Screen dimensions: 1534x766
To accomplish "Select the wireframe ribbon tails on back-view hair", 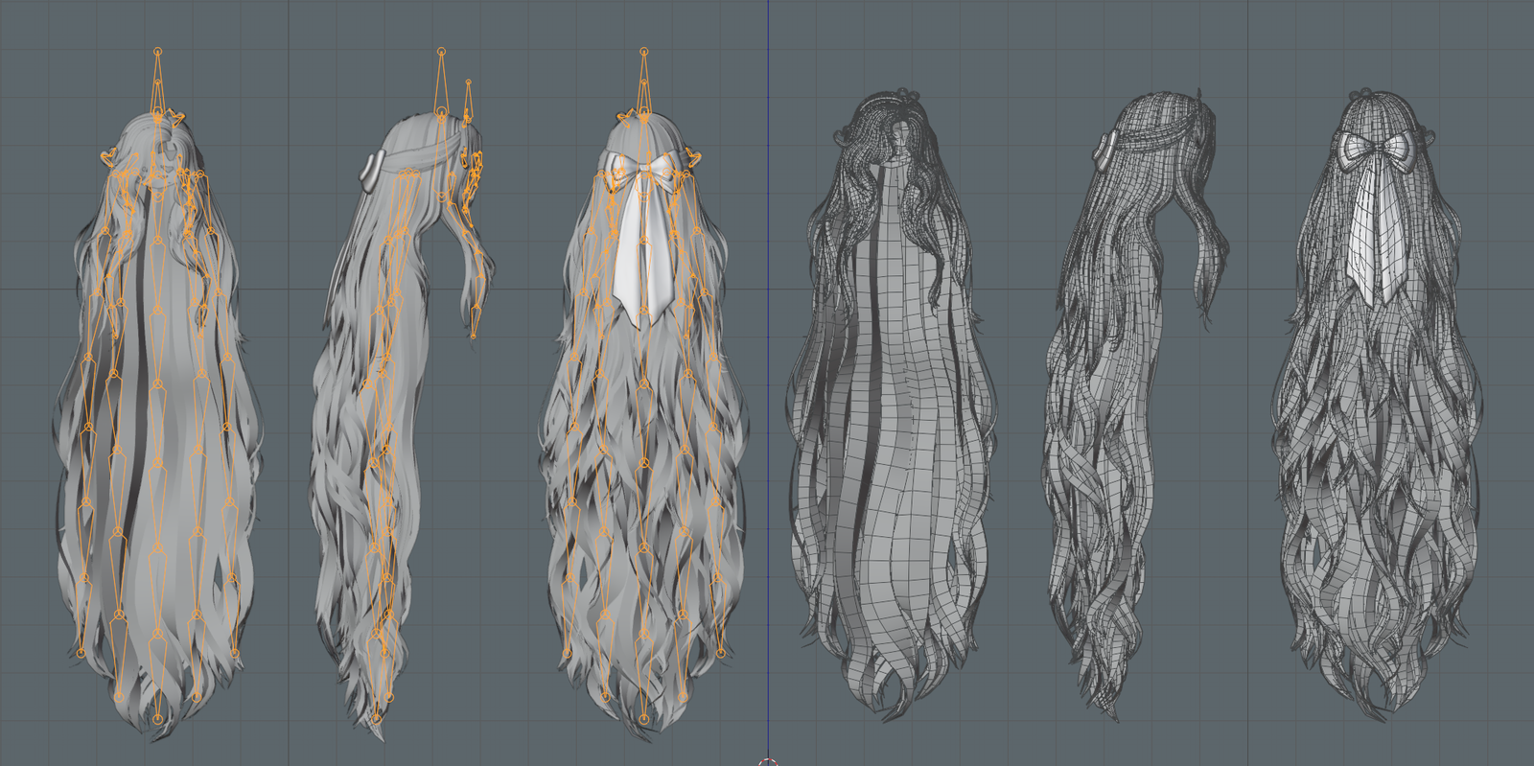I will [1372, 235].
